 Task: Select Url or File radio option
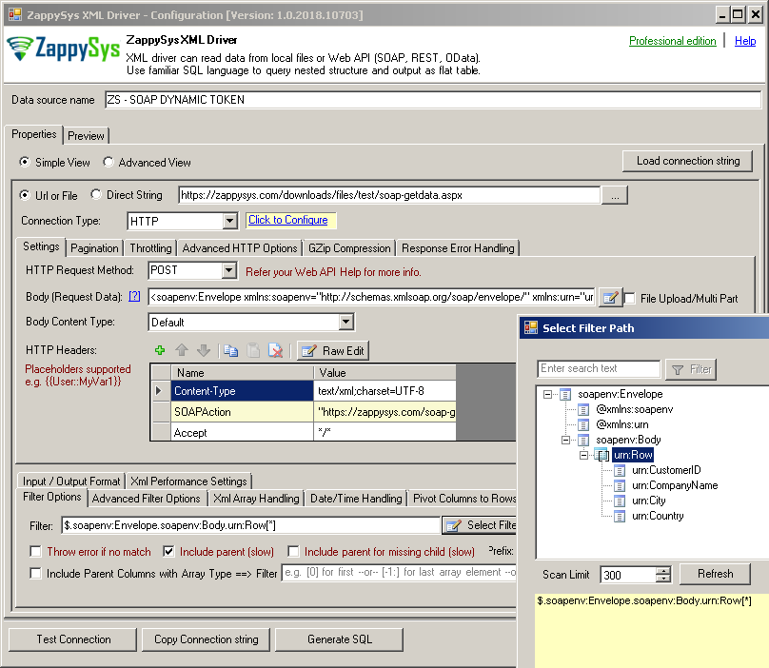(24, 195)
